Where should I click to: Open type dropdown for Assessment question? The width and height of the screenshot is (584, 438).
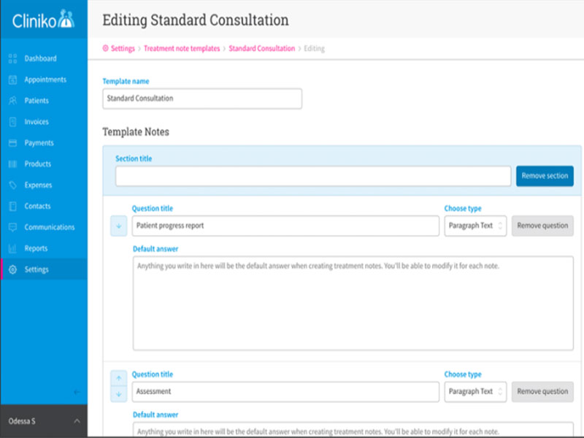point(475,391)
